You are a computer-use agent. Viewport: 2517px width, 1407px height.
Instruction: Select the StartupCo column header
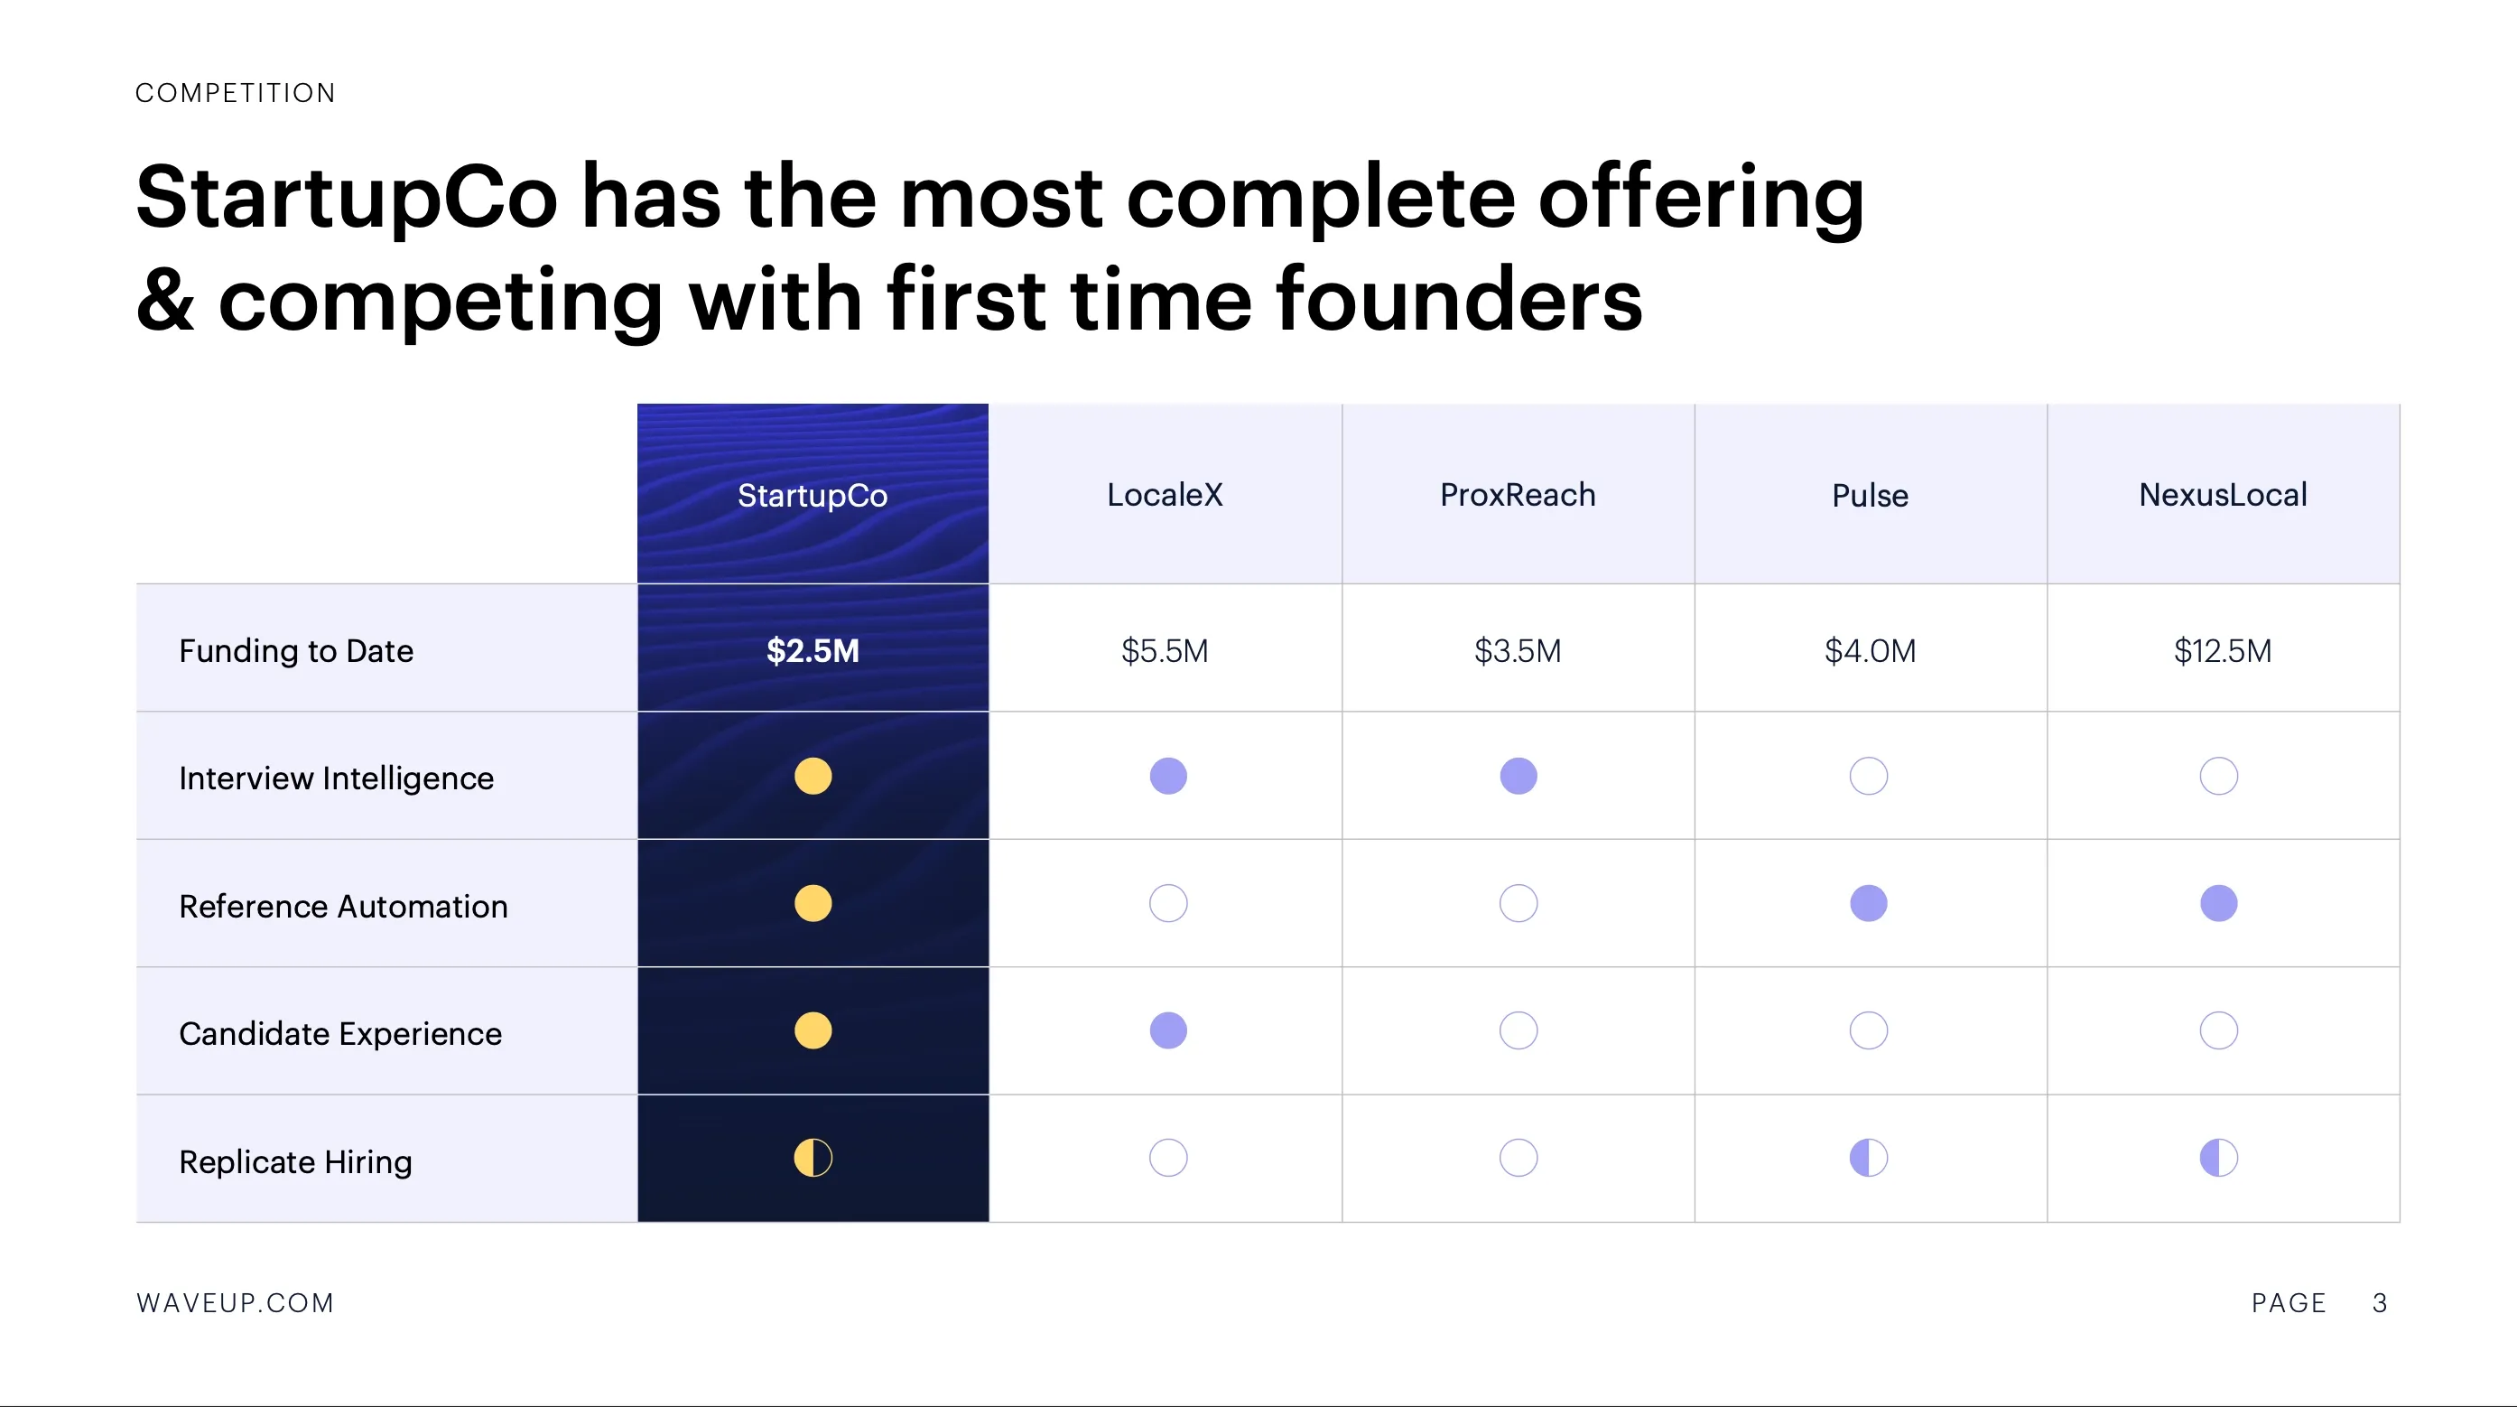[813, 496]
